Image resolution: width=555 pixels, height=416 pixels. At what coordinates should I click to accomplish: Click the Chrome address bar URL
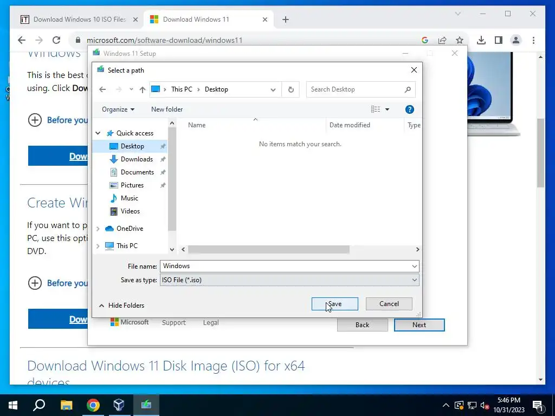pyautogui.click(x=165, y=40)
